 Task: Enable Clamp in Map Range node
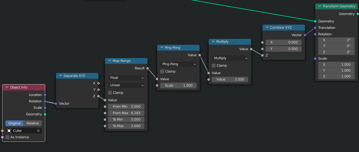(110, 93)
